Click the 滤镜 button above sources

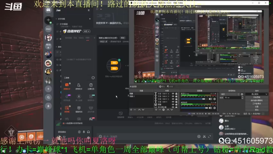click(x=170, y=87)
